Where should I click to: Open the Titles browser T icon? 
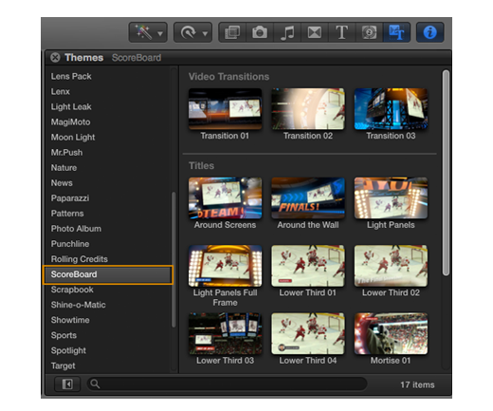click(x=341, y=32)
